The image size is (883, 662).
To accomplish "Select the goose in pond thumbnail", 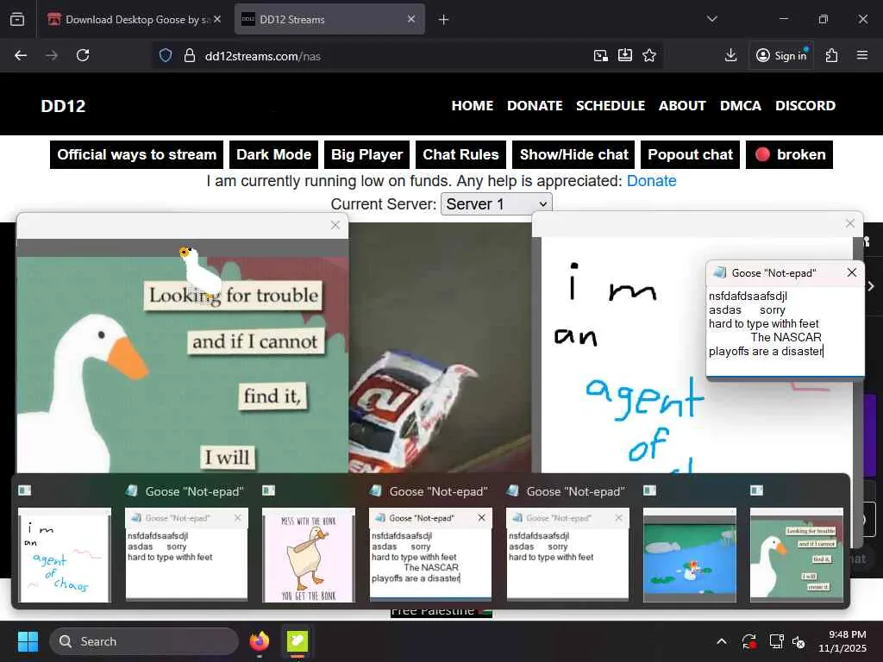I will coord(689,554).
